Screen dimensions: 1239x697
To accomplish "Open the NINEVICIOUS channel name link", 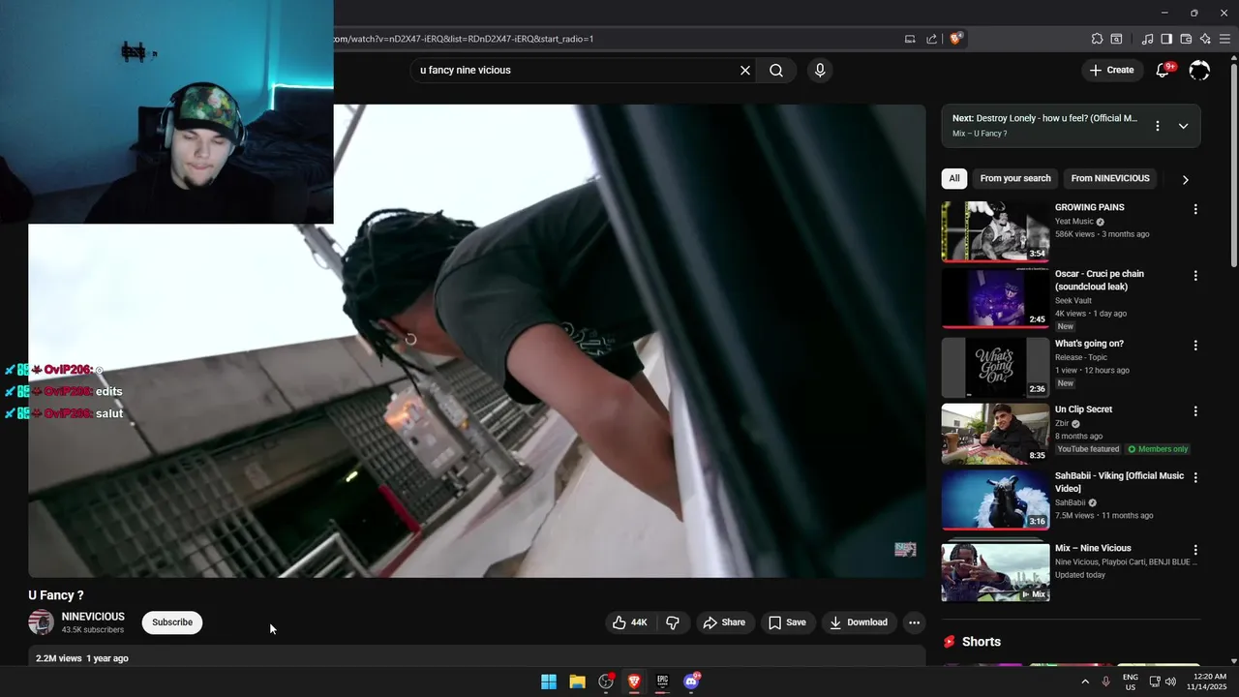I will [x=93, y=617].
